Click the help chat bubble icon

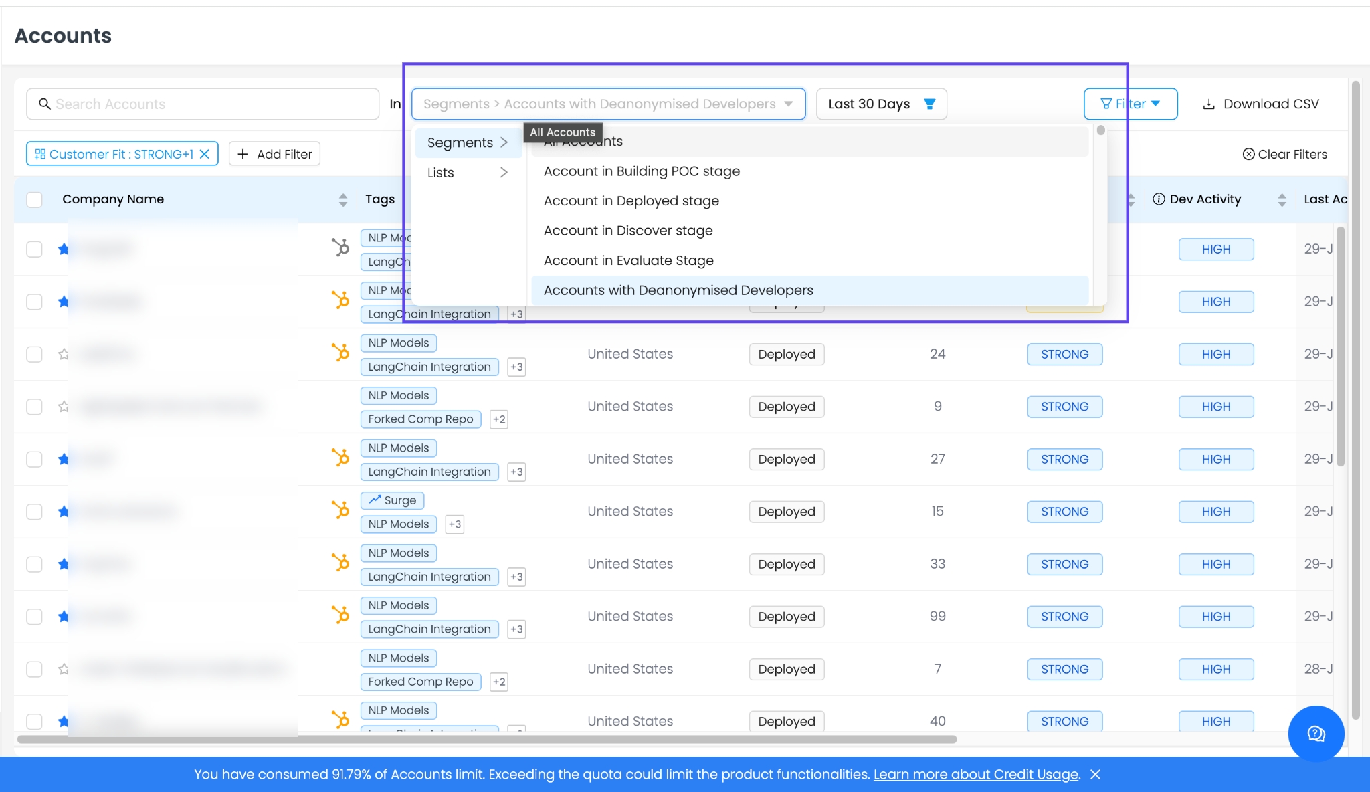click(1316, 734)
